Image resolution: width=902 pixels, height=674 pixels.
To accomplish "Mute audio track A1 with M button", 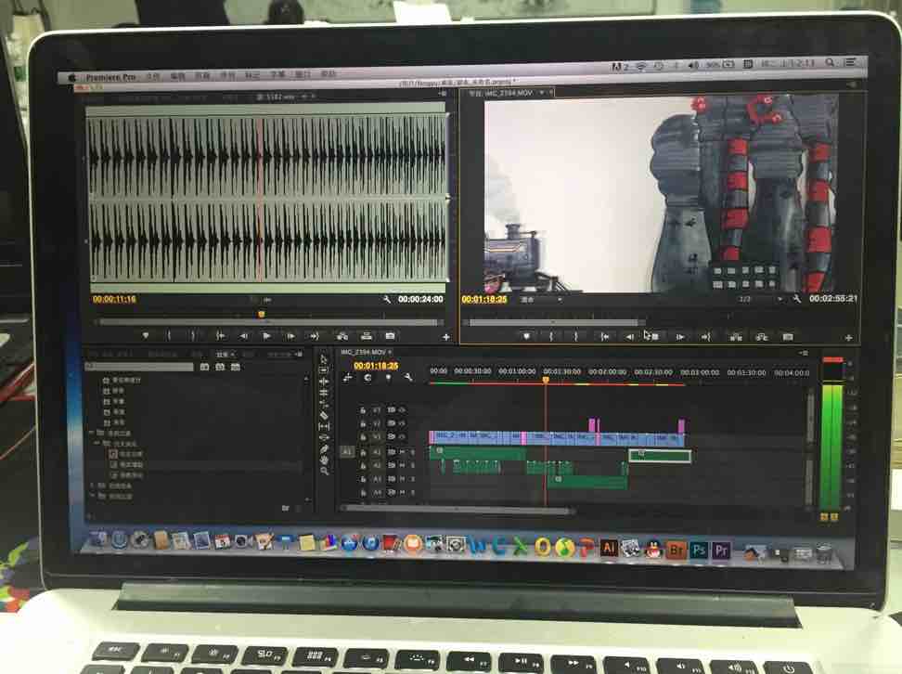I will click(402, 452).
